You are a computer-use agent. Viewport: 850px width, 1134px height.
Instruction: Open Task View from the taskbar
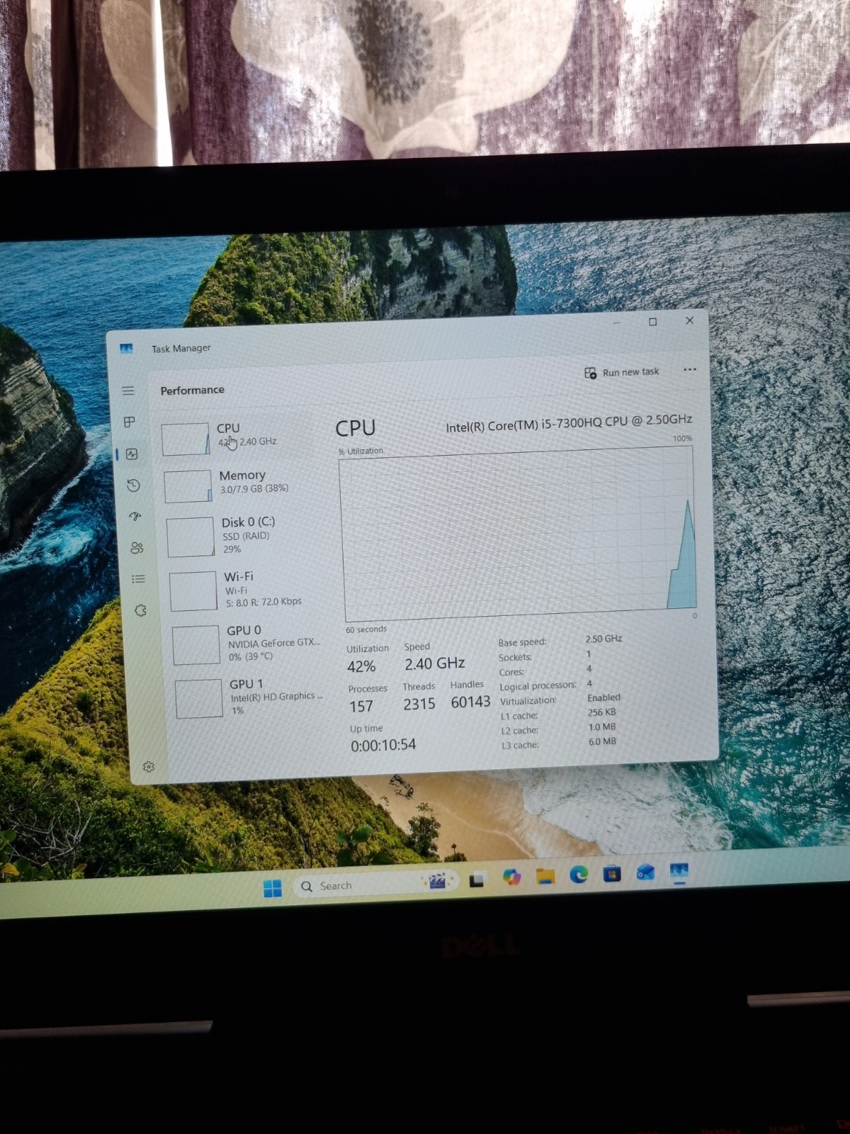(477, 880)
